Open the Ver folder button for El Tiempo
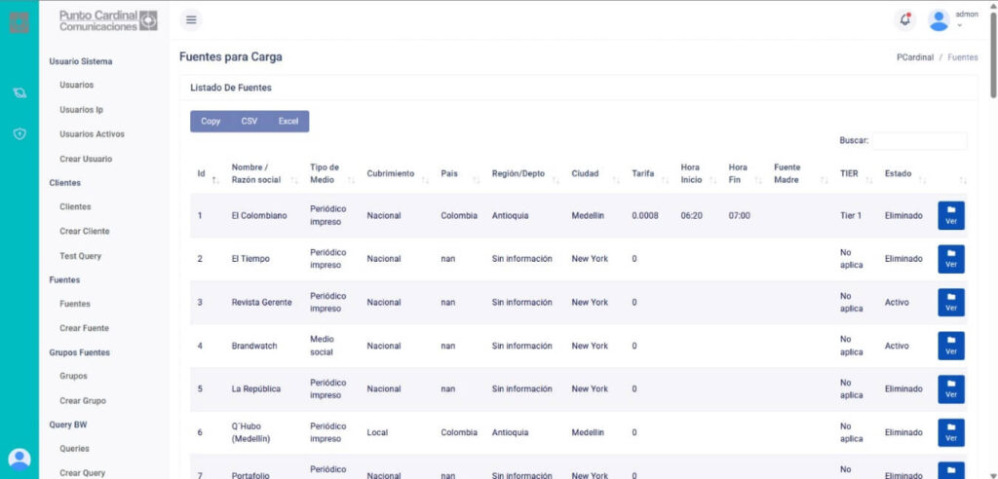 (x=951, y=259)
